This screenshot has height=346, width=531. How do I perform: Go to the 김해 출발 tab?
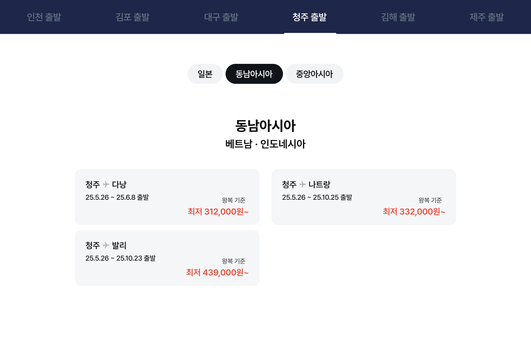click(x=398, y=17)
